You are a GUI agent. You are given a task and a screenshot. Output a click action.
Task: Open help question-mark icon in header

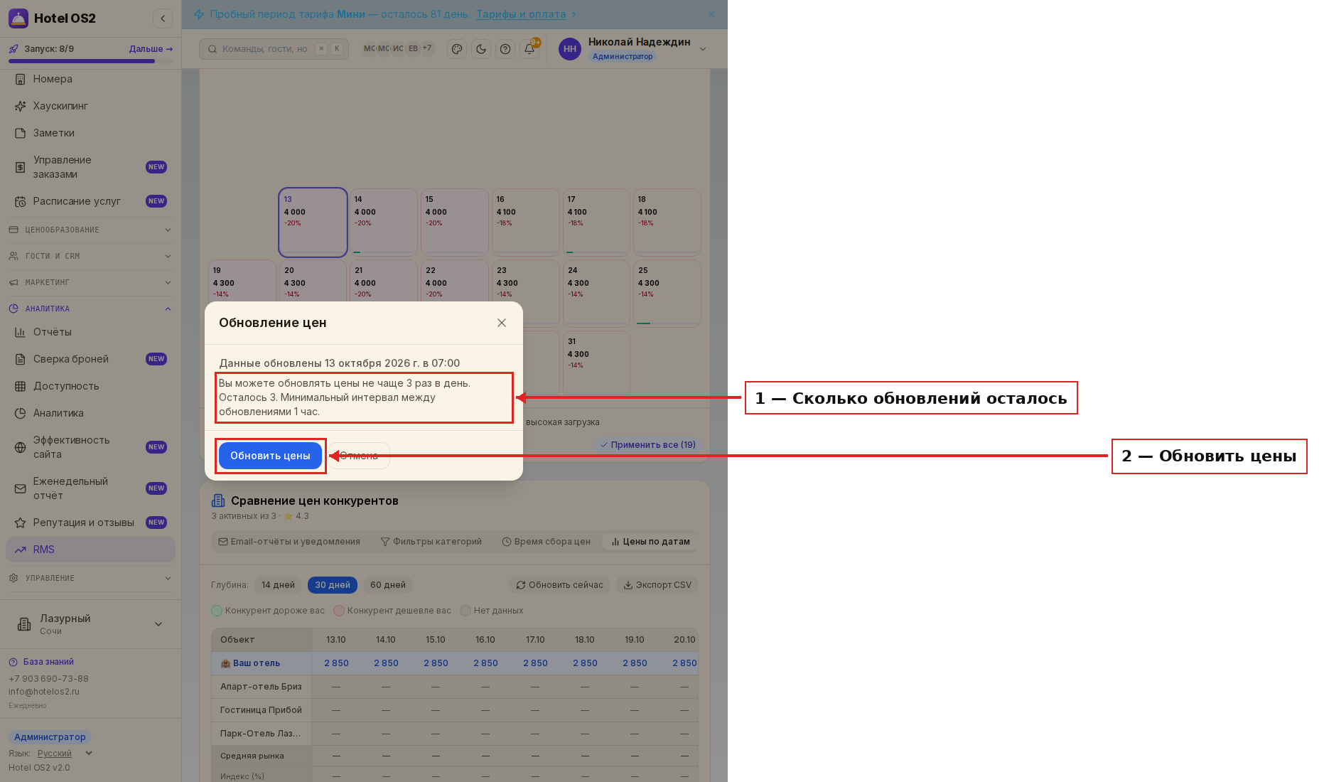pos(505,49)
